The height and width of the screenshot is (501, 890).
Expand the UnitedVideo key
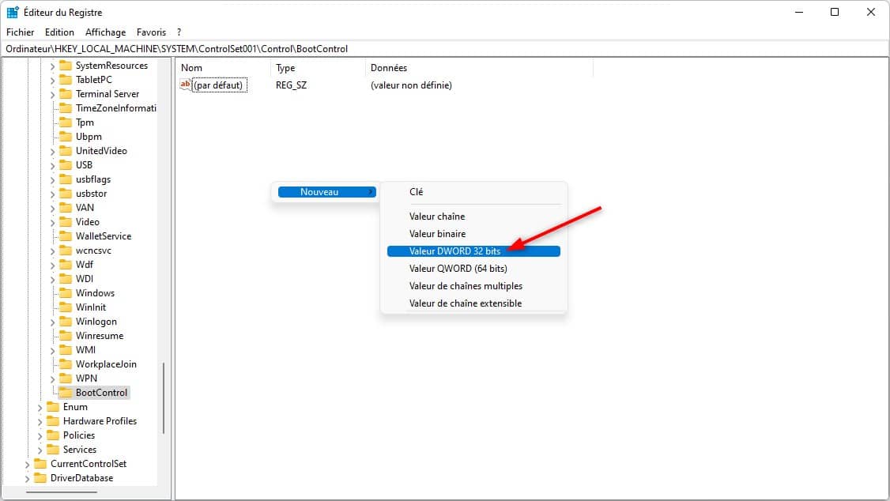[x=52, y=151]
